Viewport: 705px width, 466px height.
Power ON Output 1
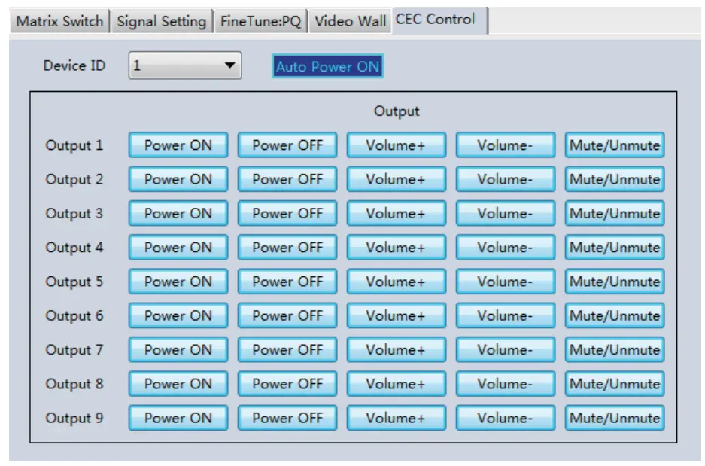tap(177, 145)
